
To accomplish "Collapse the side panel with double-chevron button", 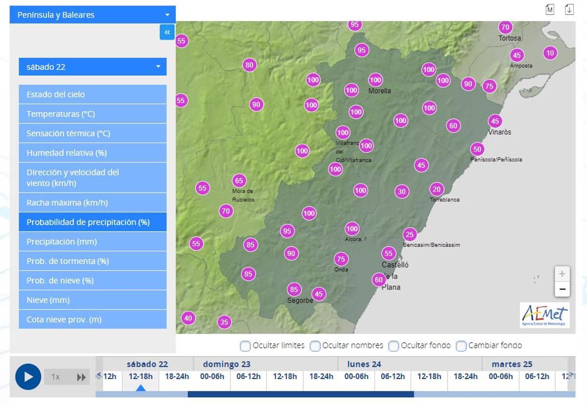I will pyautogui.click(x=167, y=32).
